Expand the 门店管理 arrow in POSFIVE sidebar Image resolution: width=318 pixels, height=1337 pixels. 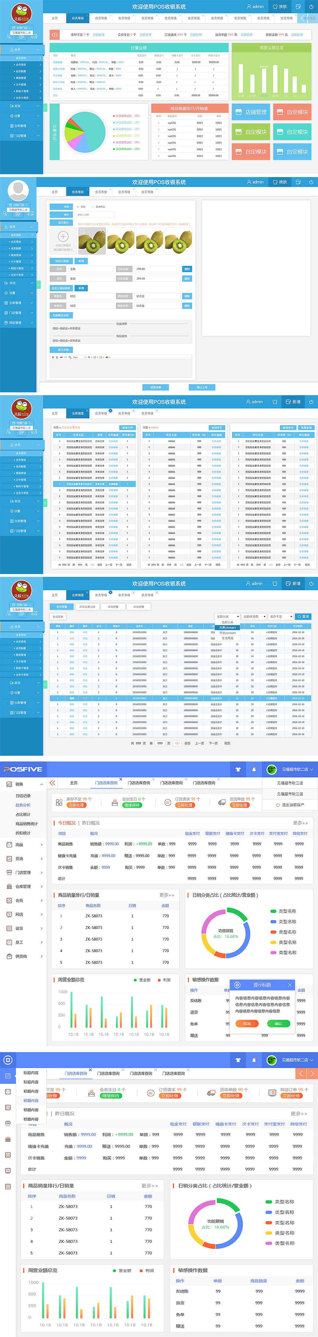click(42, 872)
